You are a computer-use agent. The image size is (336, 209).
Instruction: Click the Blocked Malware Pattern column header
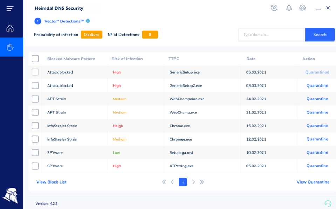click(71, 59)
